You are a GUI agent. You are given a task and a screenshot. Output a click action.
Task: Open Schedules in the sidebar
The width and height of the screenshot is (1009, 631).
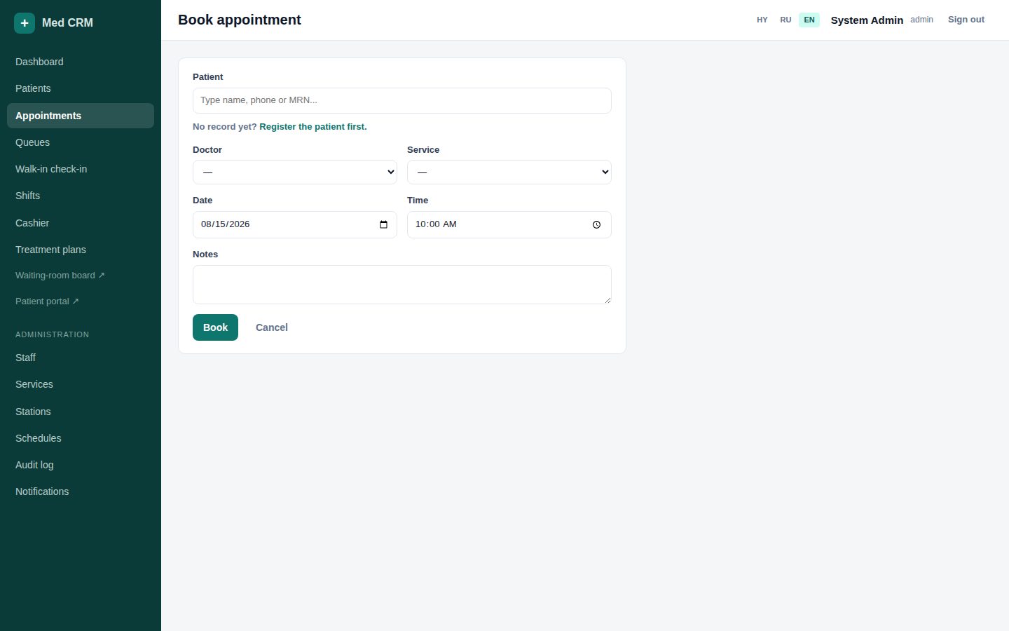click(81, 438)
